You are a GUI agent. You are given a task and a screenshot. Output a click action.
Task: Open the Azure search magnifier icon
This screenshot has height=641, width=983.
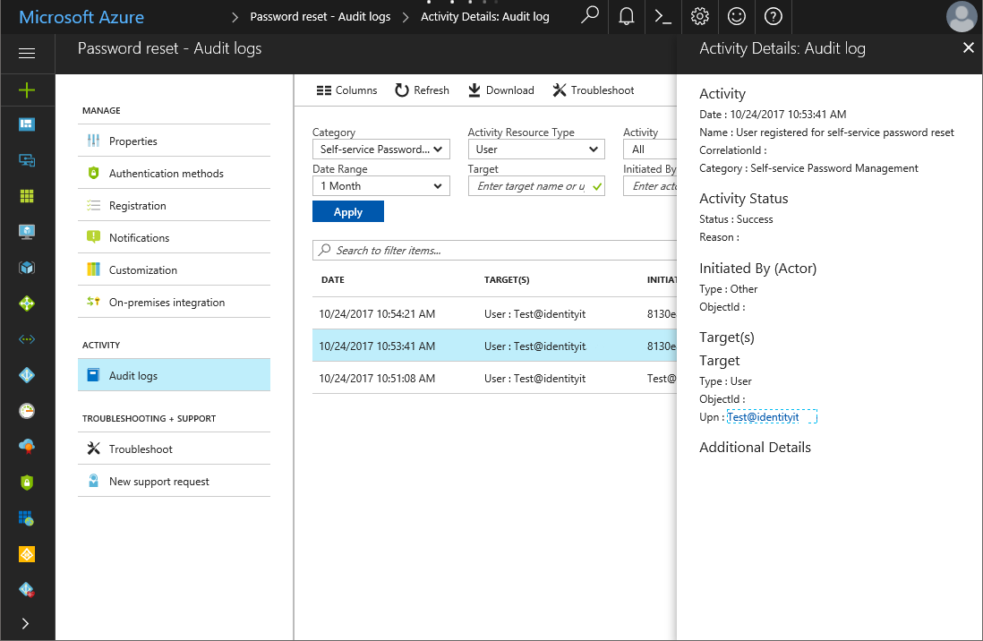point(589,16)
